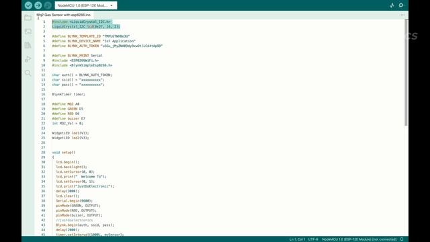Click the UTF-8 encoding status entry
Viewport: 430px width, 242px height.
pyautogui.click(x=313, y=239)
